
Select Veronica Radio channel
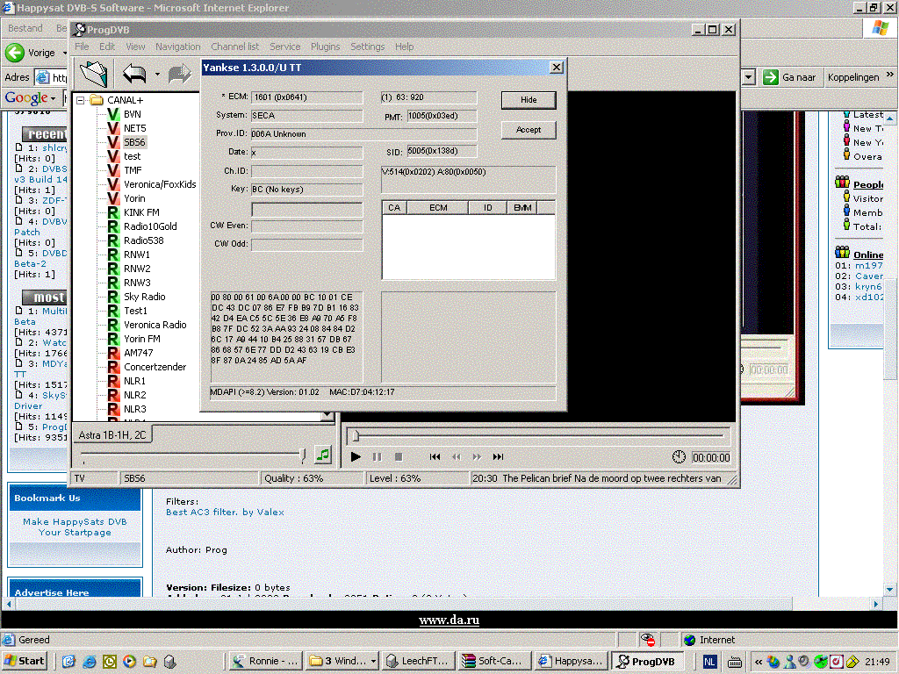pos(155,325)
